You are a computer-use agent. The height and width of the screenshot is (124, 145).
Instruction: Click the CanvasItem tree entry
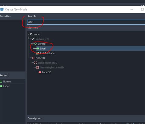point(42,39)
